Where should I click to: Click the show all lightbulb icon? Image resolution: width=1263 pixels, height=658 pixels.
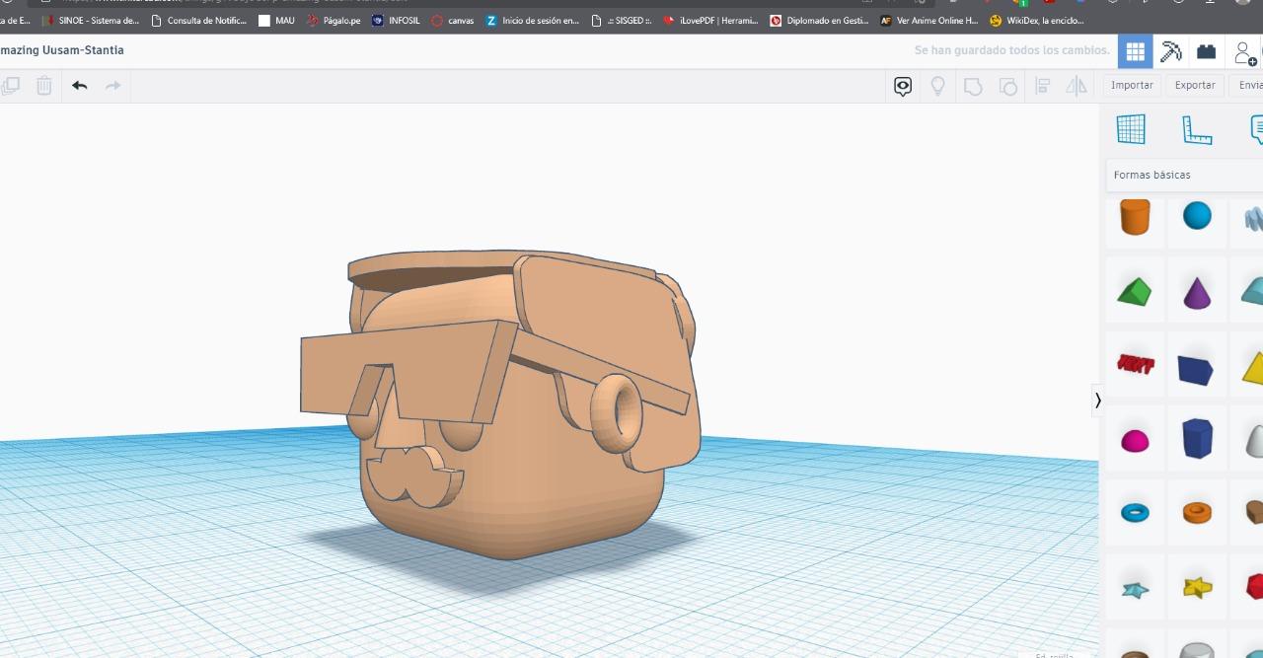[938, 87]
